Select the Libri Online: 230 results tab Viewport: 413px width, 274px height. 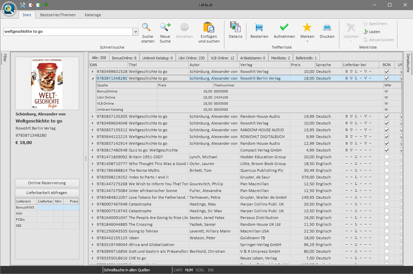(x=192, y=58)
